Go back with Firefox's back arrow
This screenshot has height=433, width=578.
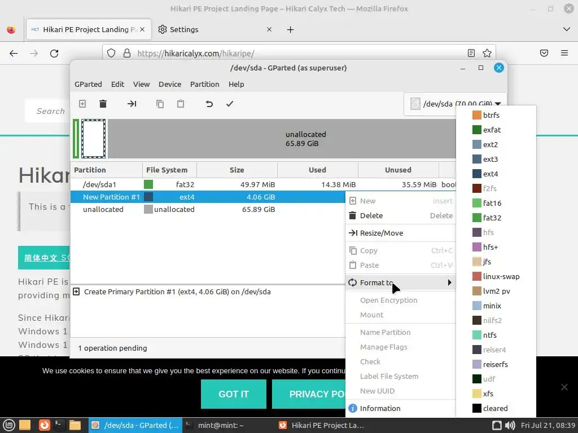pyautogui.click(x=14, y=54)
